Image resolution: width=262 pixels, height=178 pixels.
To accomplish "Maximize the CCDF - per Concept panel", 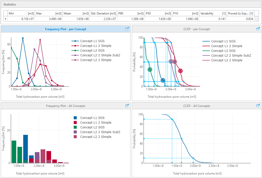I will [258, 29].
